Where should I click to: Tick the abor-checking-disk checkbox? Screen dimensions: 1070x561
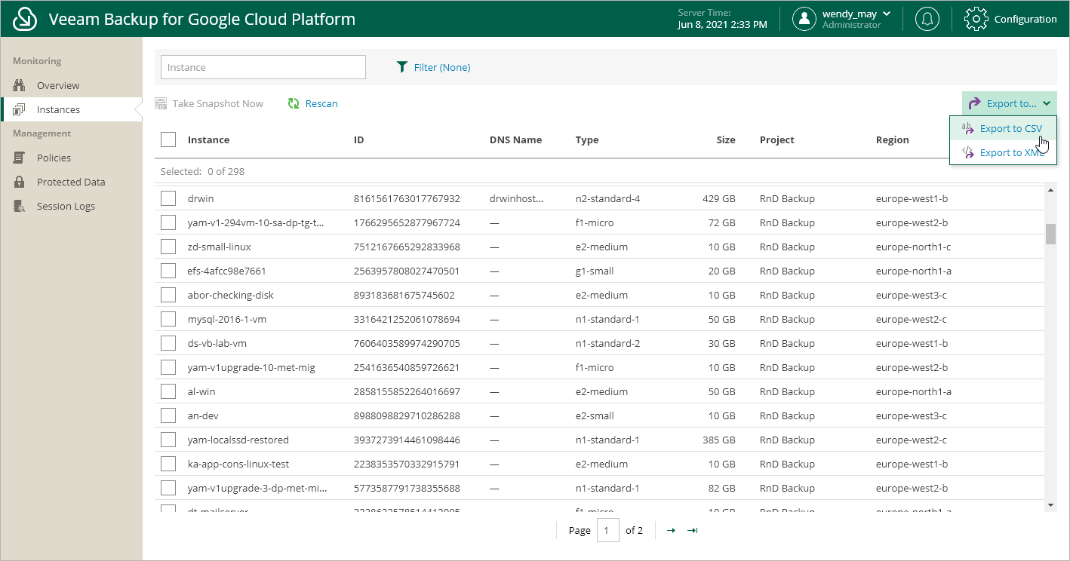pos(168,295)
